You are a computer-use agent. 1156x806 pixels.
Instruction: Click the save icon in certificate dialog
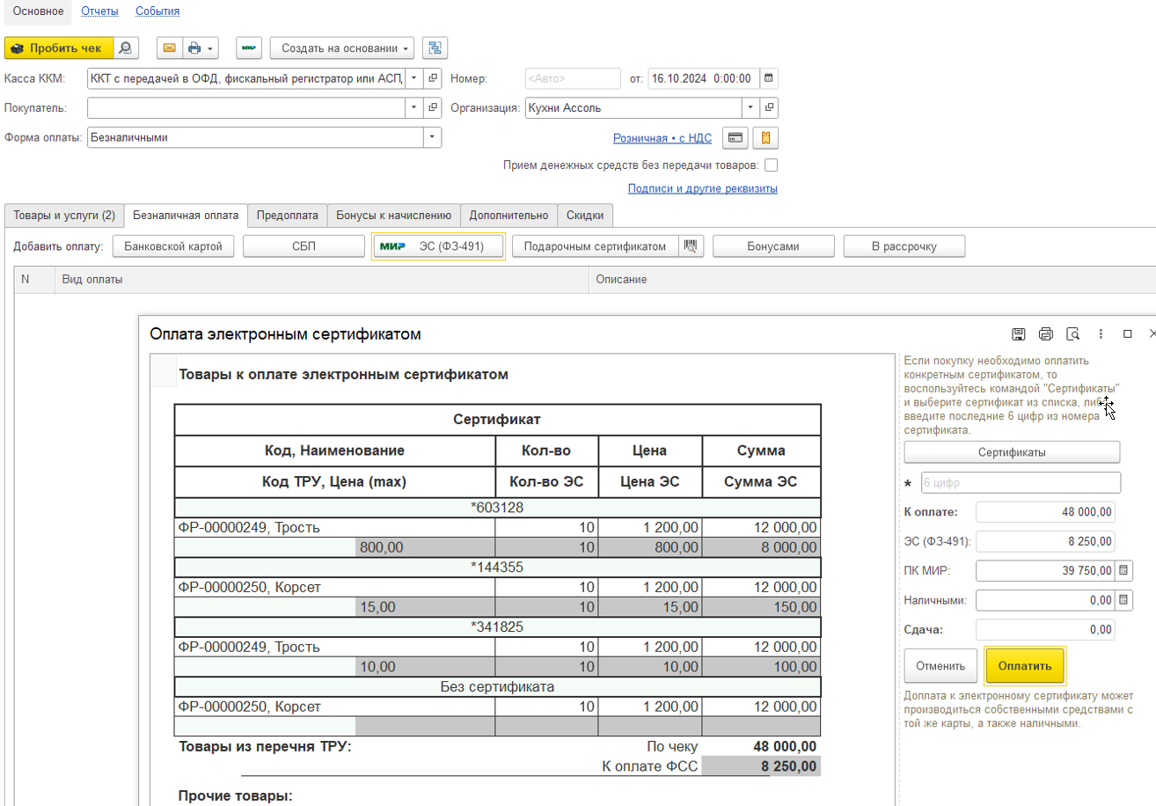(x=1018, y=333)
